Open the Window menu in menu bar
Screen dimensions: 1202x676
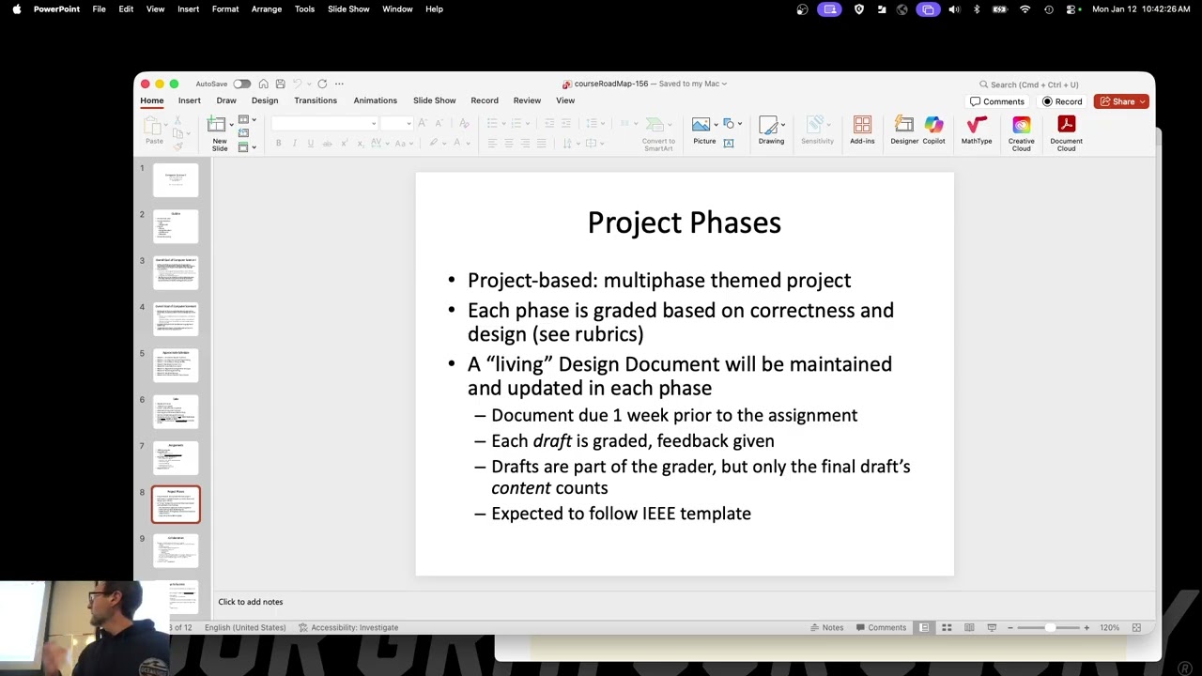pos(397,9)
